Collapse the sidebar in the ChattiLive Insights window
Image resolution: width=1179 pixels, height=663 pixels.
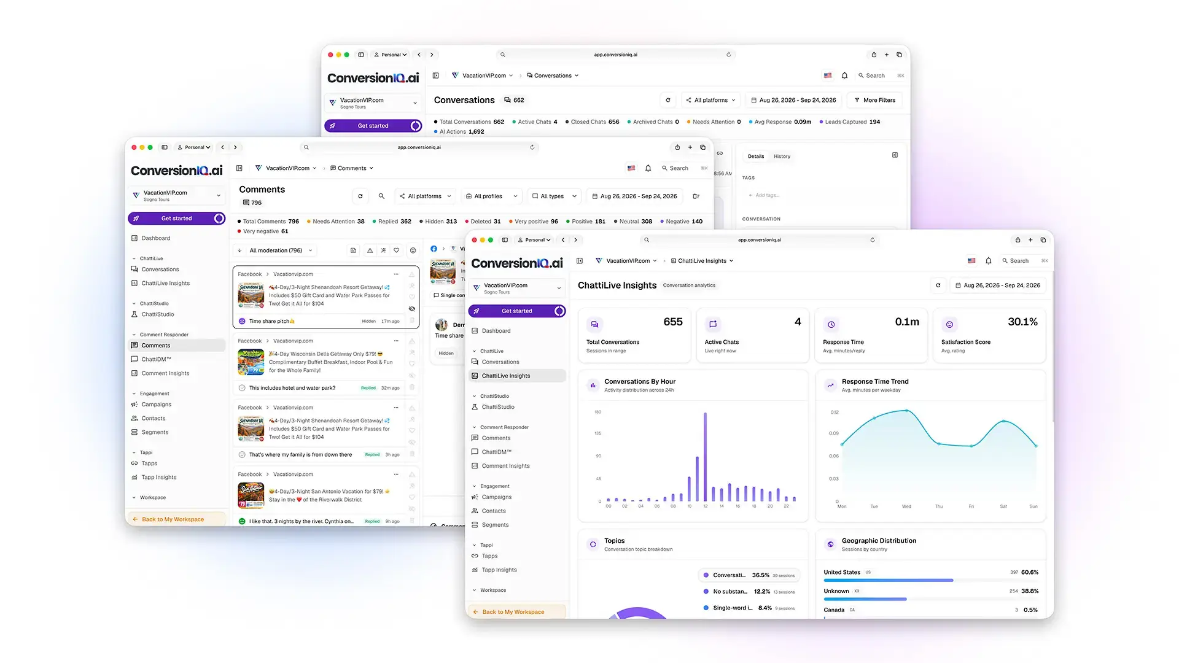pyautogui.click(x=580, y=261)
